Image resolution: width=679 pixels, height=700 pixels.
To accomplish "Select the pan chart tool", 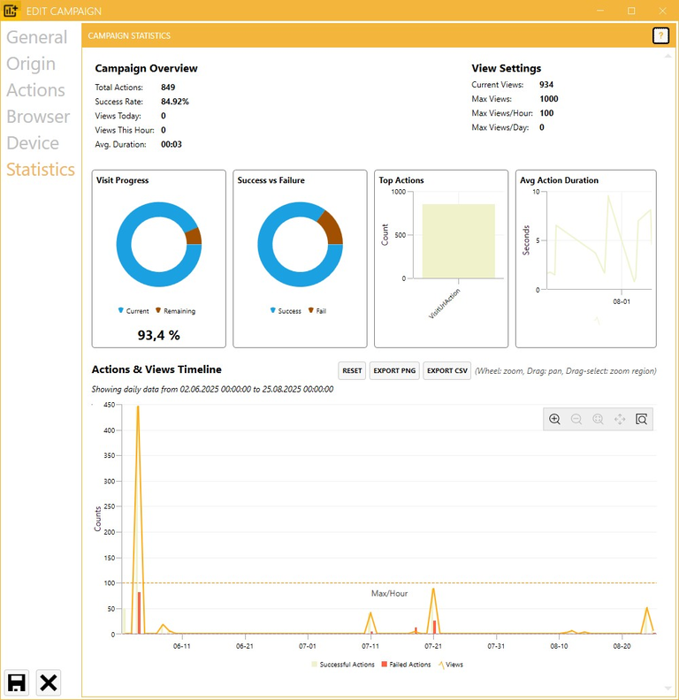I will point(620,419).
